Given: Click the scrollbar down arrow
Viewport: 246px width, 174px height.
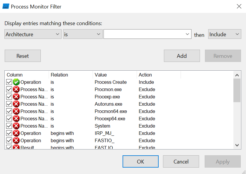Looking at the screenshot, I should 237,145.
